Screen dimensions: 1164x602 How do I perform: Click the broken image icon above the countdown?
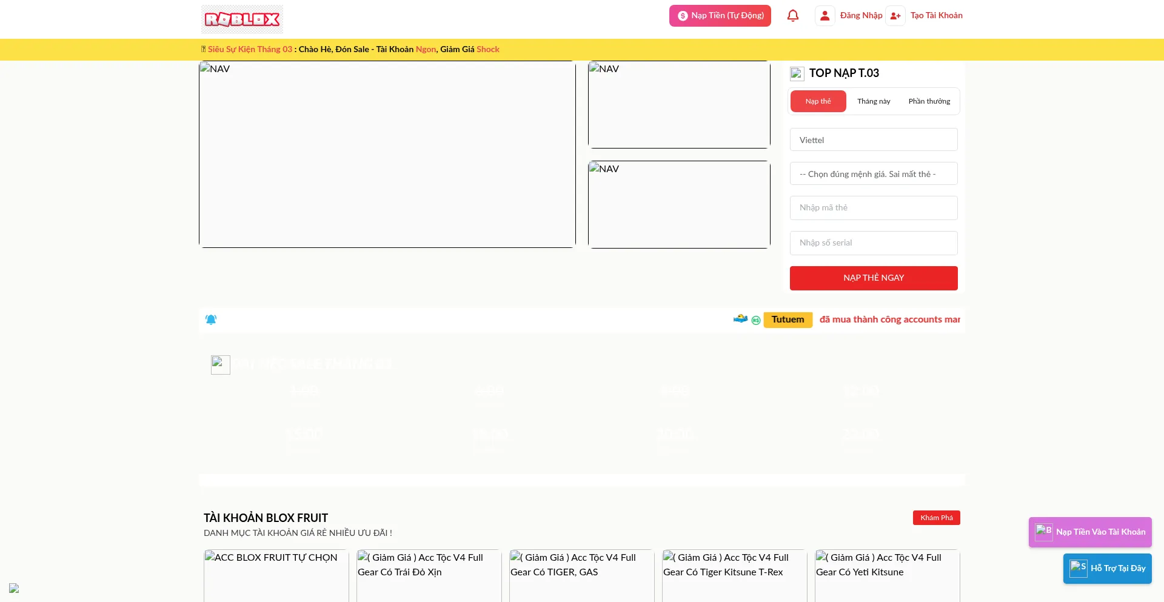[x=221, y=364]
